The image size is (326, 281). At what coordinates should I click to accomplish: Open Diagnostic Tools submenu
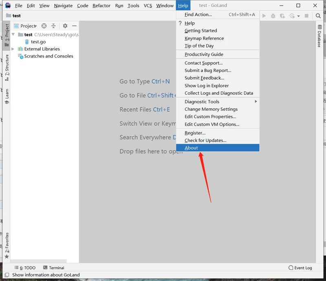click(x=202, y=102)
